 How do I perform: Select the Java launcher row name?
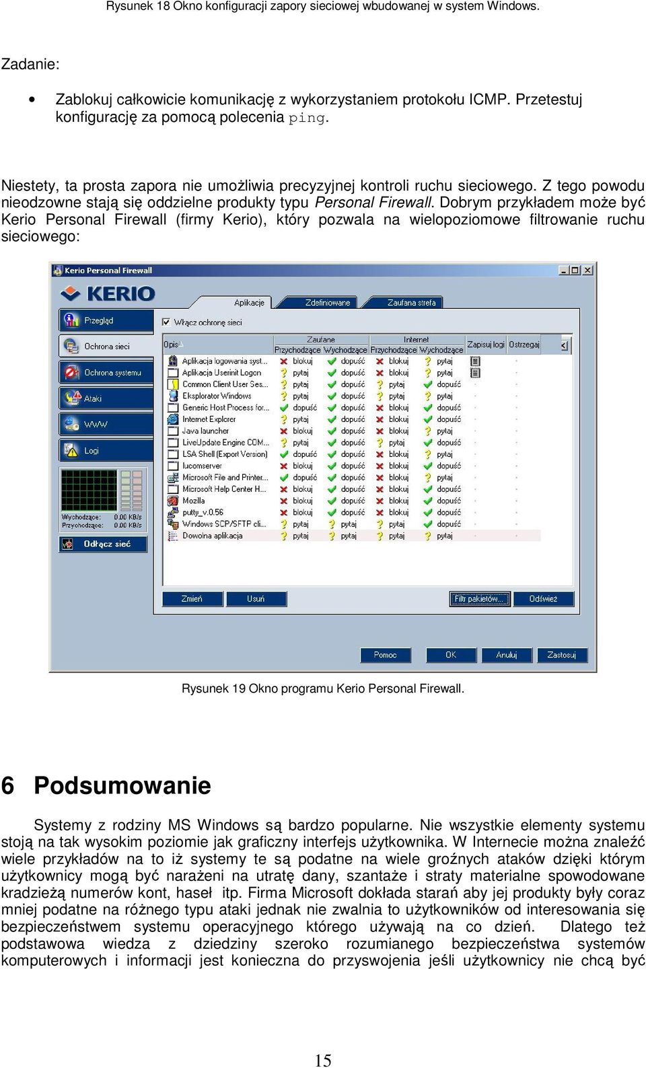pyautogui.click(x=205, y=431)
